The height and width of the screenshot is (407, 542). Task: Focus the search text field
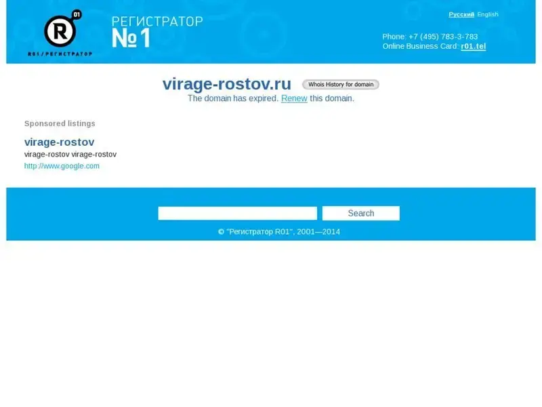[x=237, y=213]
